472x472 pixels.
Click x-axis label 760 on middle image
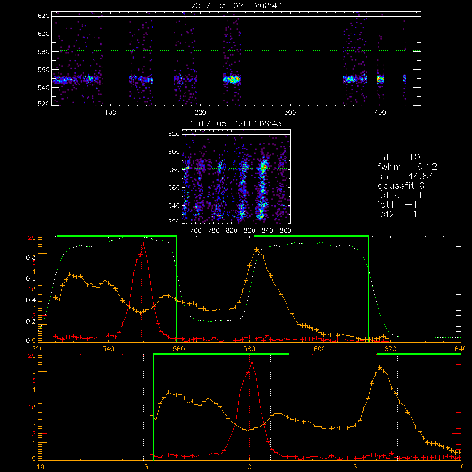(196, 231)
